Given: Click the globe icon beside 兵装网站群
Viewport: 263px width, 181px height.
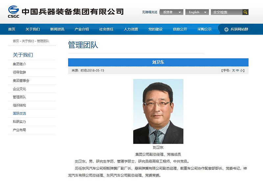Looking at the screenshot, I should tap(226, 29).
